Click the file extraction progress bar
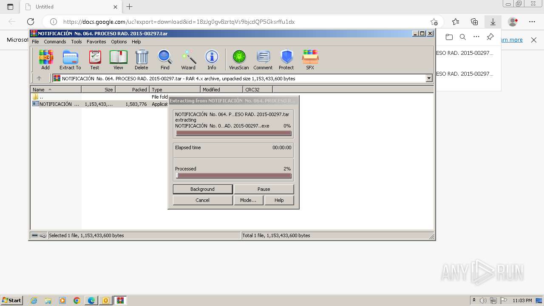The image size is (544, 306). [234, 133]
